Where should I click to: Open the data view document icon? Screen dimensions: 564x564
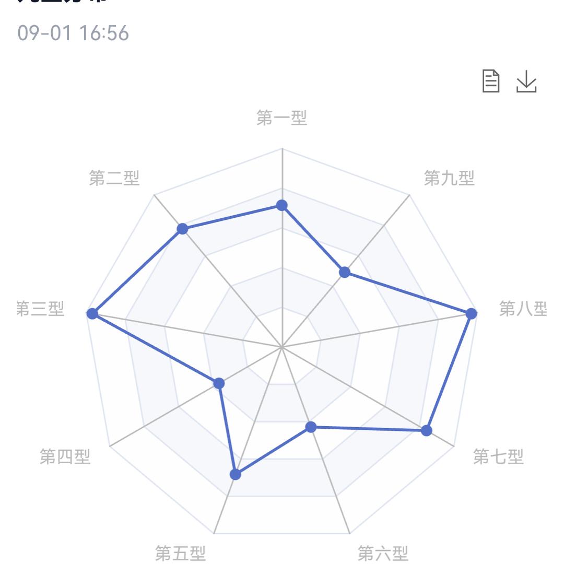coord(490,81)
